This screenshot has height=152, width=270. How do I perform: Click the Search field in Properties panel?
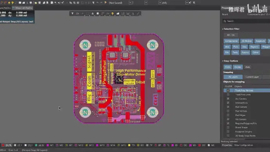pyautogui.click(x=246, y=21)
